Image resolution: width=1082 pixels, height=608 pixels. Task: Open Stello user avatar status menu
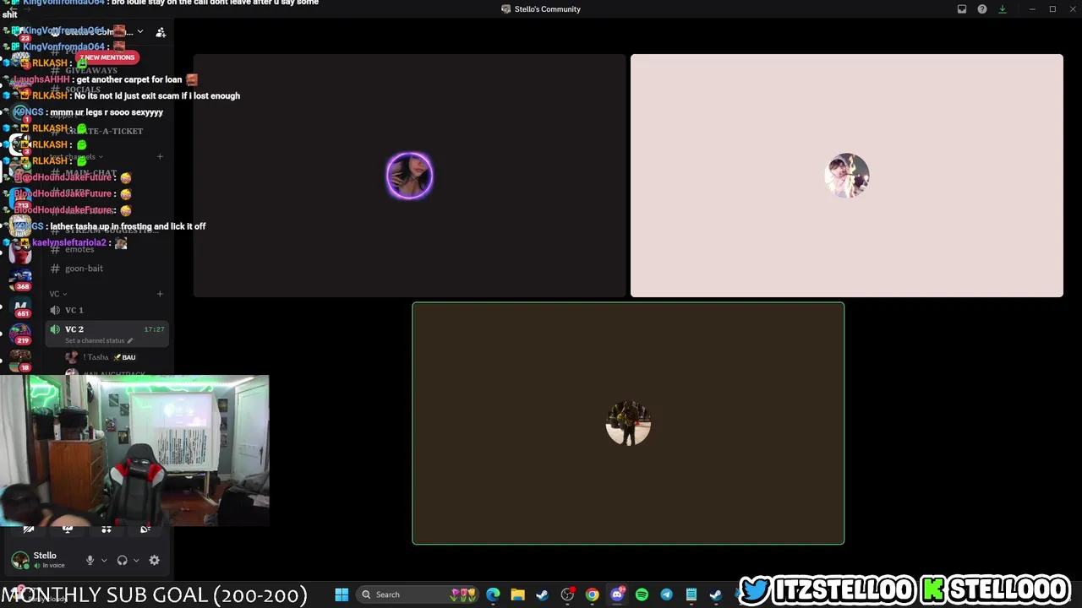[20, 560]
